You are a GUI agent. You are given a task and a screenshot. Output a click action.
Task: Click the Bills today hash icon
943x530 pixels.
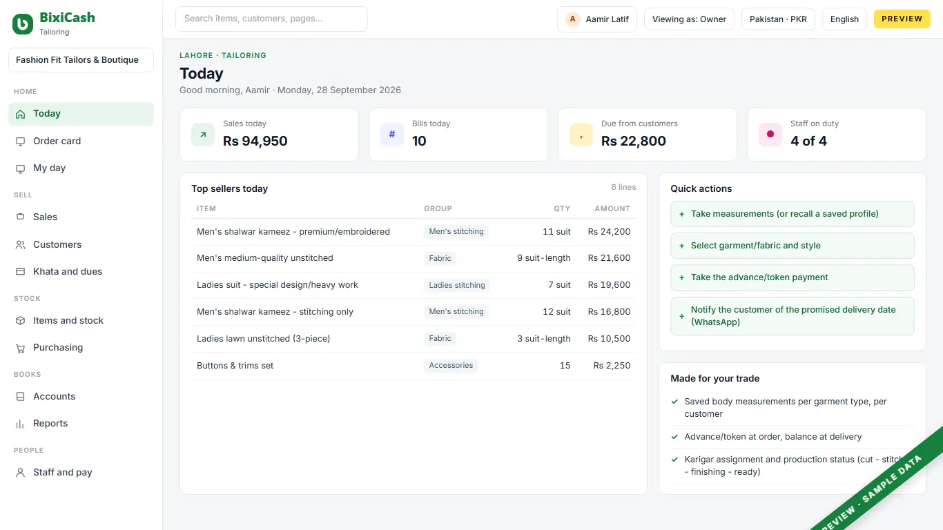click(392, 135)
